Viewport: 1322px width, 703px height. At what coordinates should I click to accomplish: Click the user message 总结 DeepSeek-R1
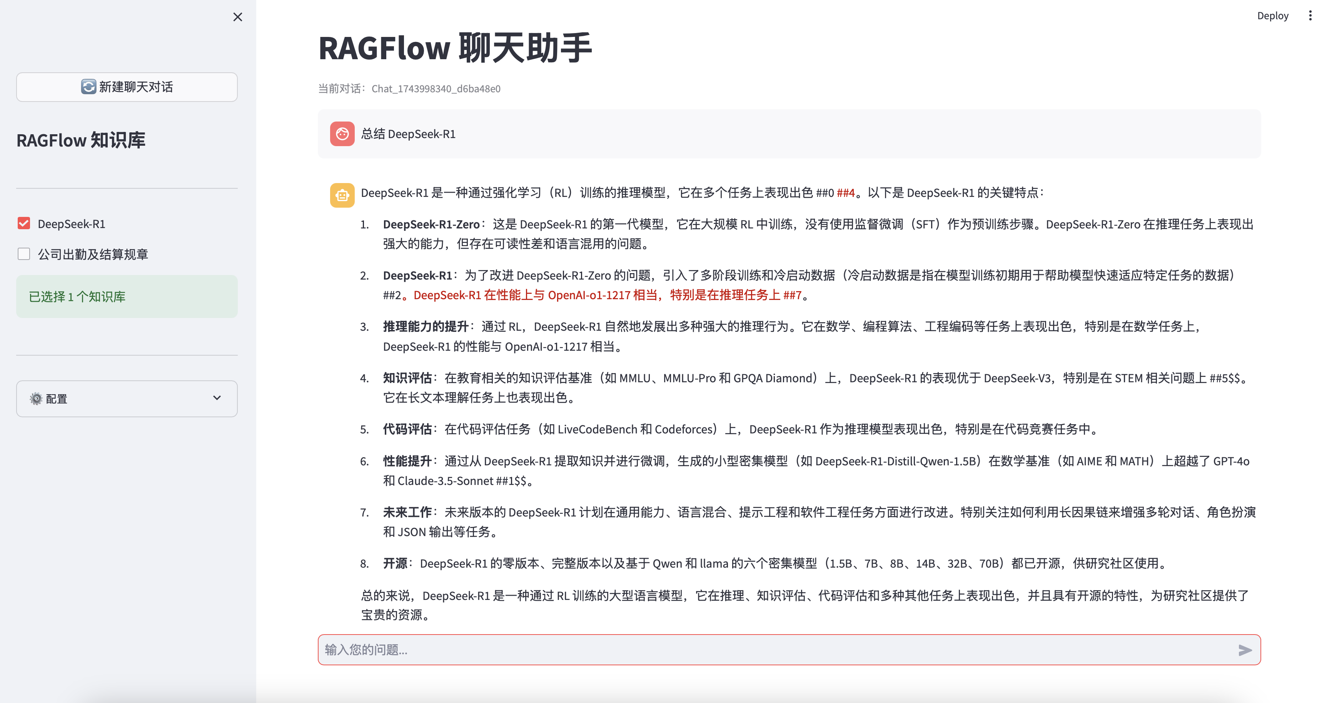pyautogui.click(x=408, y=134)
